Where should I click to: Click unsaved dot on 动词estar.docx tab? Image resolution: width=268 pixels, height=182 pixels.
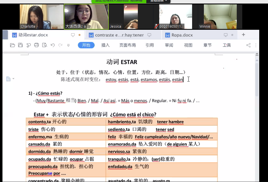tap(79, 35)
